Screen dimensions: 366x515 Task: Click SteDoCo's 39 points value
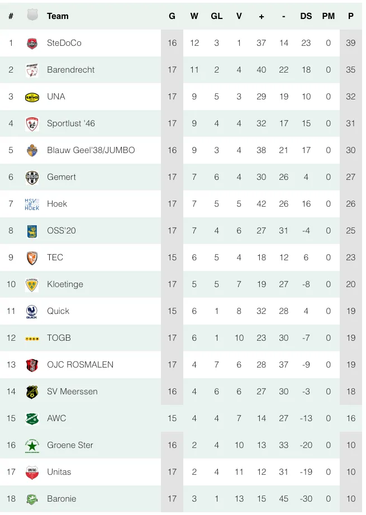click(350, 43)
